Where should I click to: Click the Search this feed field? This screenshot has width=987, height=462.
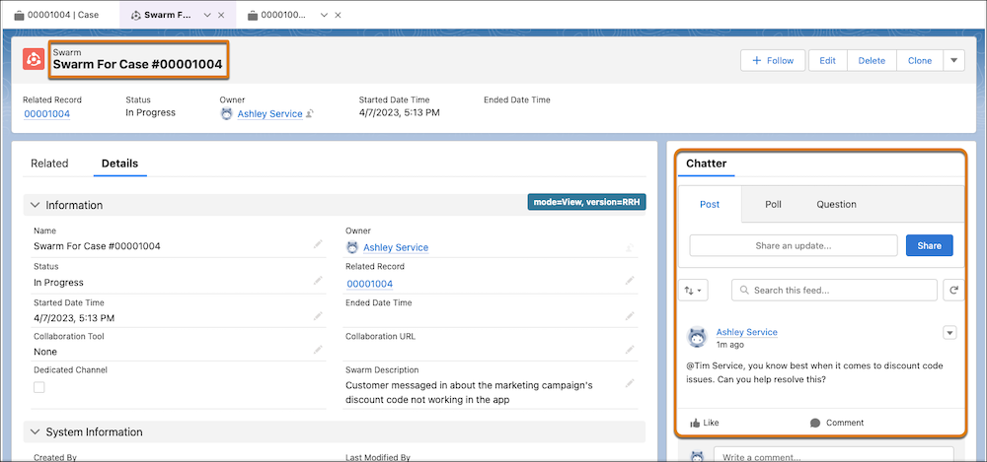tap(835, 291)
